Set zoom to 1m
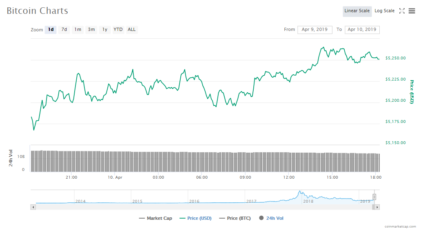The width and height of the screenshot is (423, 232). click(x=78, y=30)
